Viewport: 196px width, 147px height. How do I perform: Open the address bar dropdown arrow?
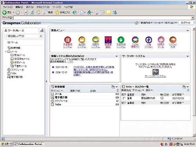click(x=192, y=18)
